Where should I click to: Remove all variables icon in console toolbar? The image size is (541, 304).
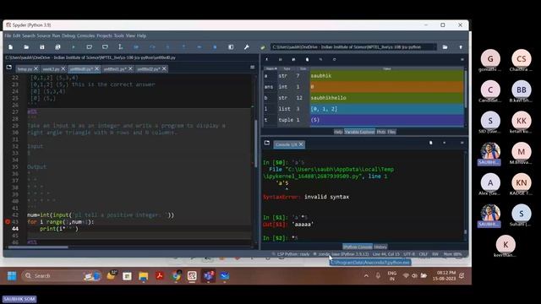430,143
